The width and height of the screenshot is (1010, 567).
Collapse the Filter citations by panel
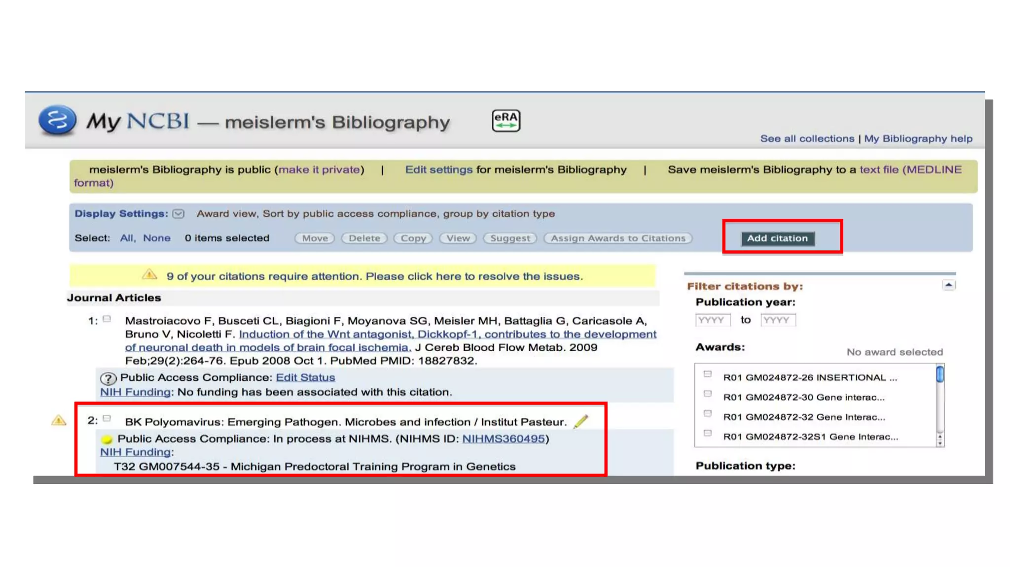coord(948,285)
